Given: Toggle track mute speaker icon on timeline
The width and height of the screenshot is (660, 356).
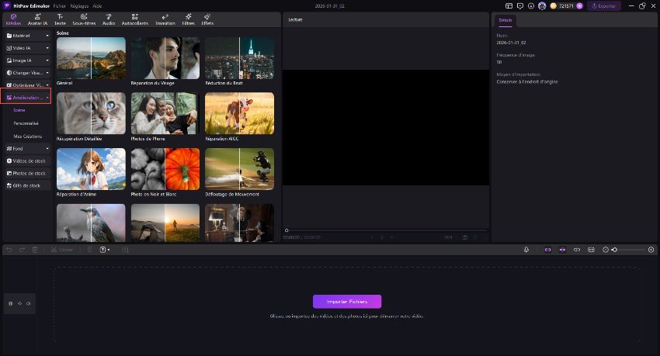Looking at the screenshot, I should pyautogui.click(x=29, y=303).
